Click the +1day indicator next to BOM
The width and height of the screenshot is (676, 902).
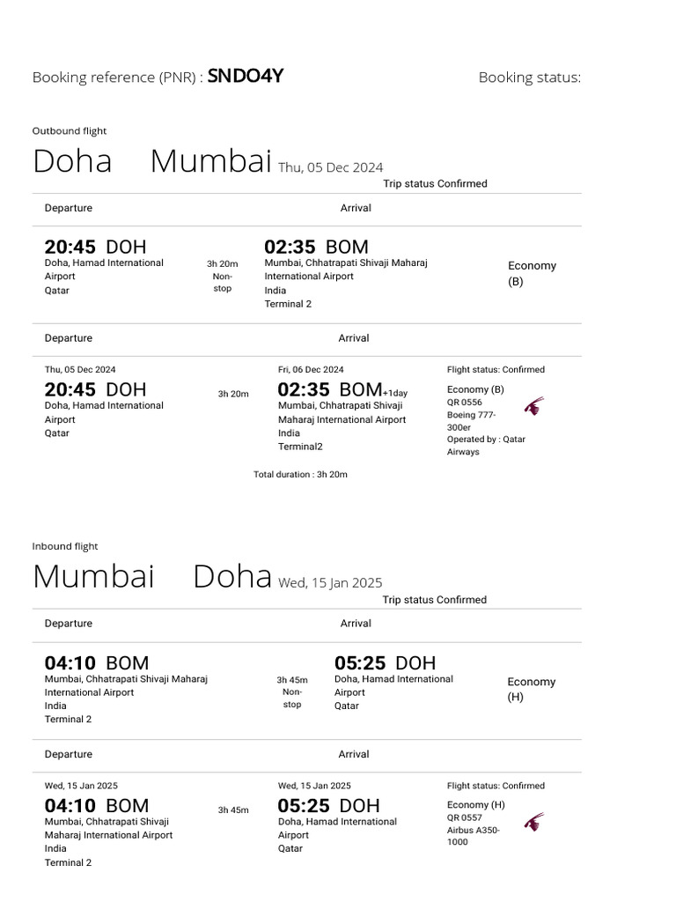coord(395,393)
